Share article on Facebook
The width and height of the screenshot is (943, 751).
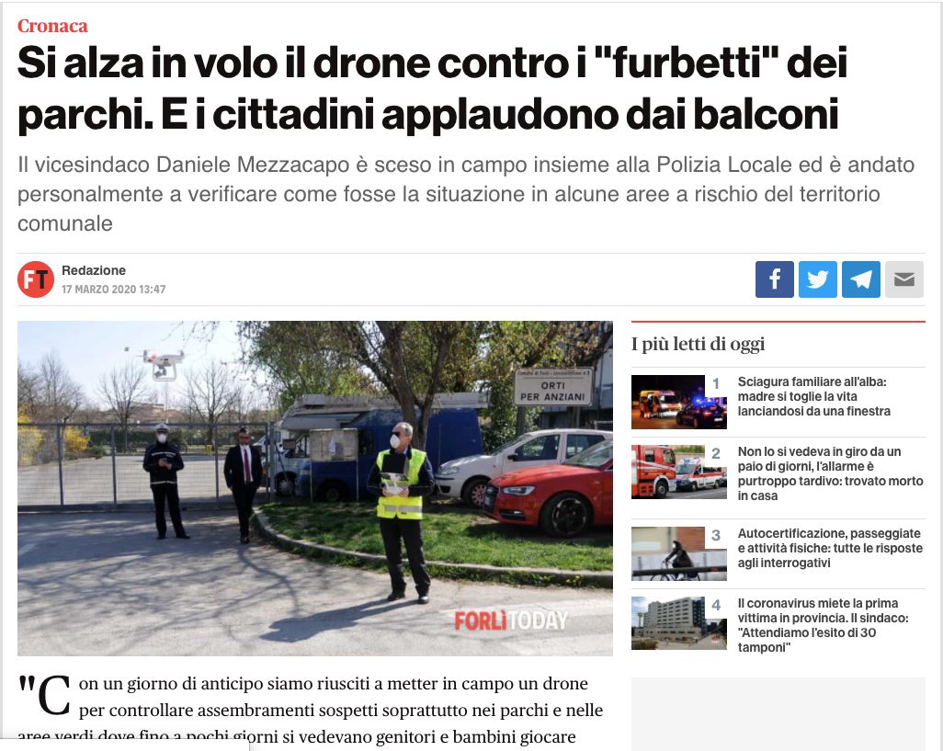(x=774, y=279)
